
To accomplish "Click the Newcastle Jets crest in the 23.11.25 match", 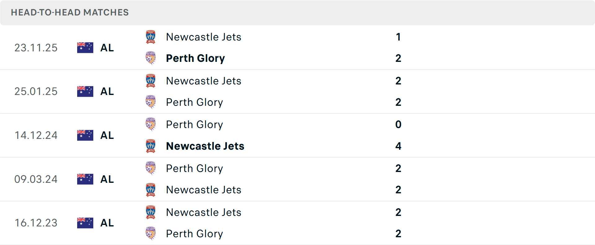I will click(x=151, y=37).
